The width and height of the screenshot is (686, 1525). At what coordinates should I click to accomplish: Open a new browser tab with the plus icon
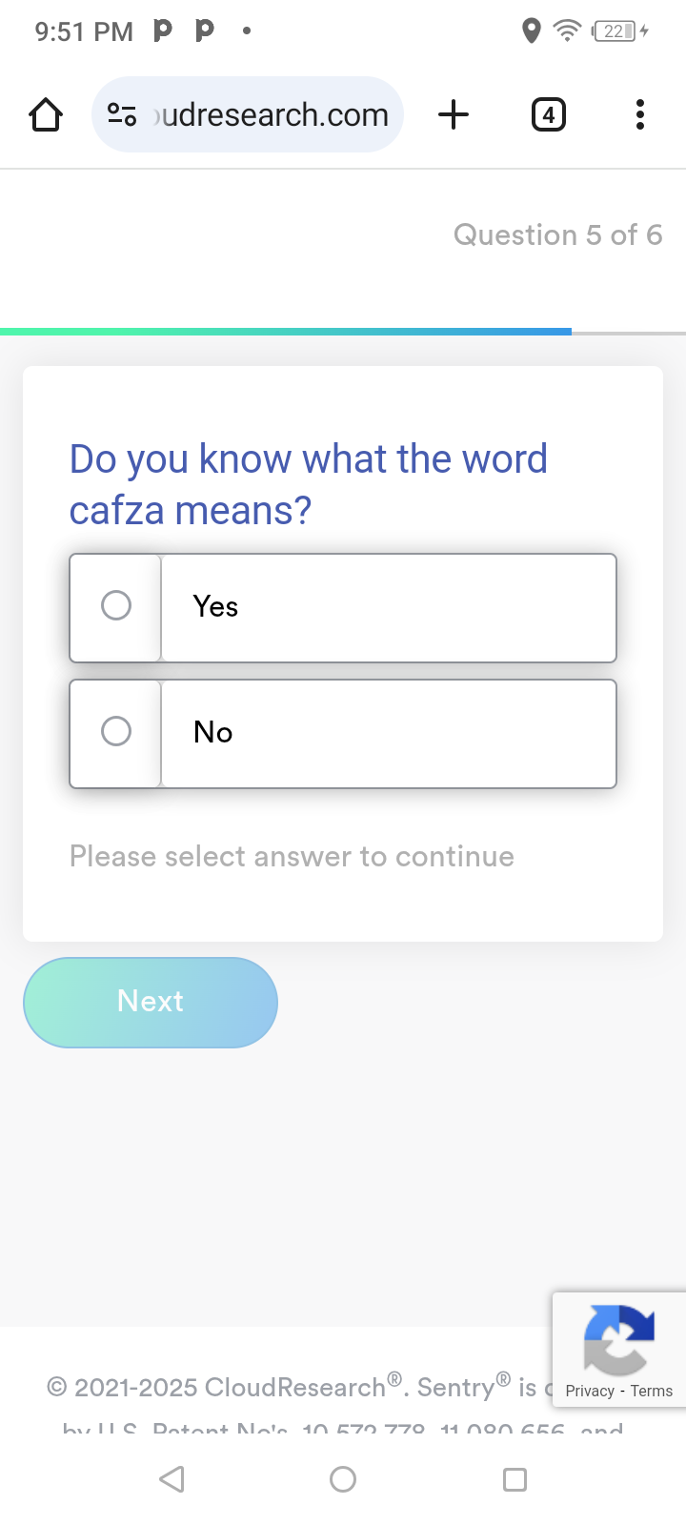click(x=454, y=114)
